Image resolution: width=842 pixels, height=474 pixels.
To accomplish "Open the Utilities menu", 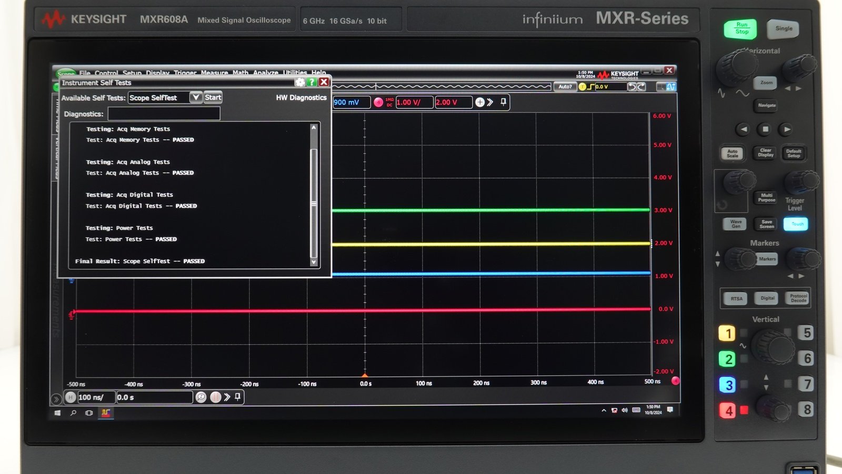I will (x=295, y=73).
